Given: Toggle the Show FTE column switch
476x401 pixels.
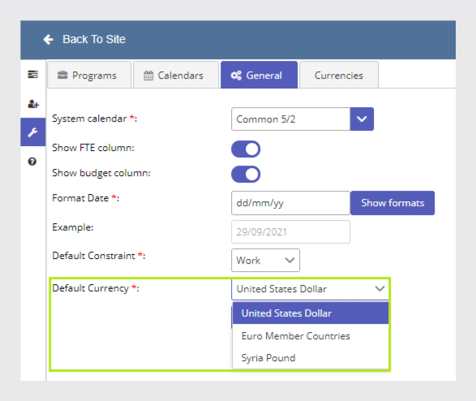Looking at the screenshot, I should coord(246,149).
